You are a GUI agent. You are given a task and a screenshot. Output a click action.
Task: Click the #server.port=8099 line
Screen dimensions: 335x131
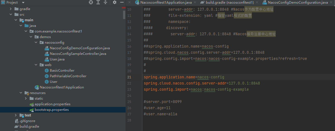[163, 102]
